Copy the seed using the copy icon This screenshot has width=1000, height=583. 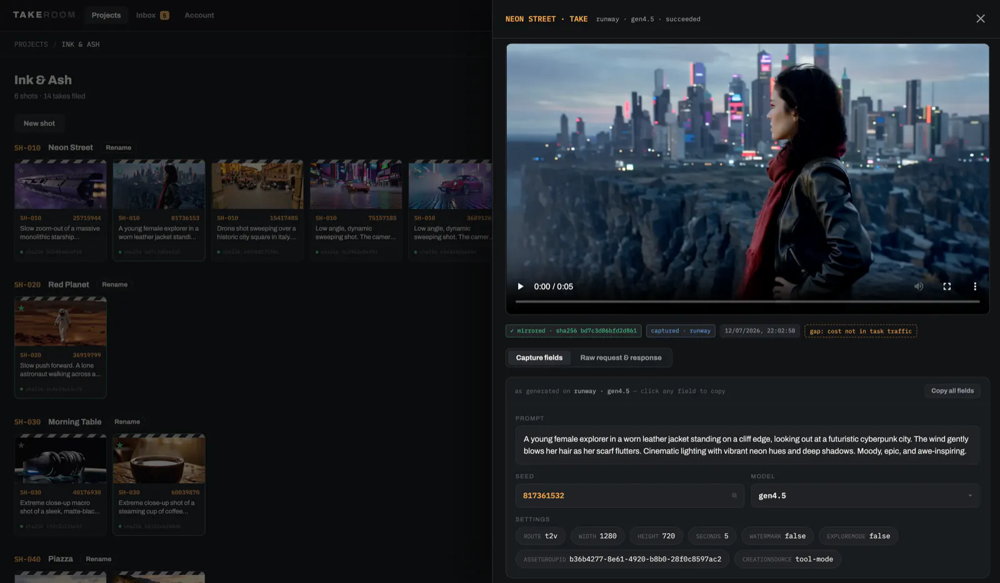(734, 496)
